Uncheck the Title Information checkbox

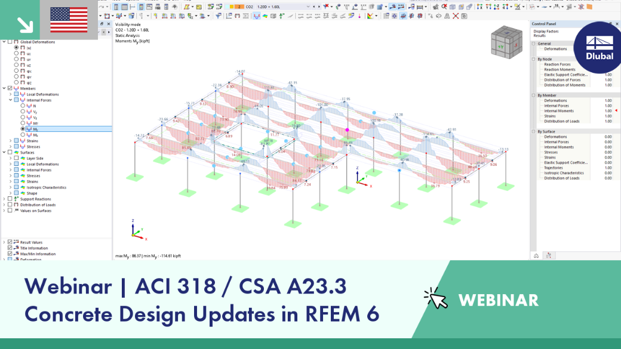tap(10, 248)
